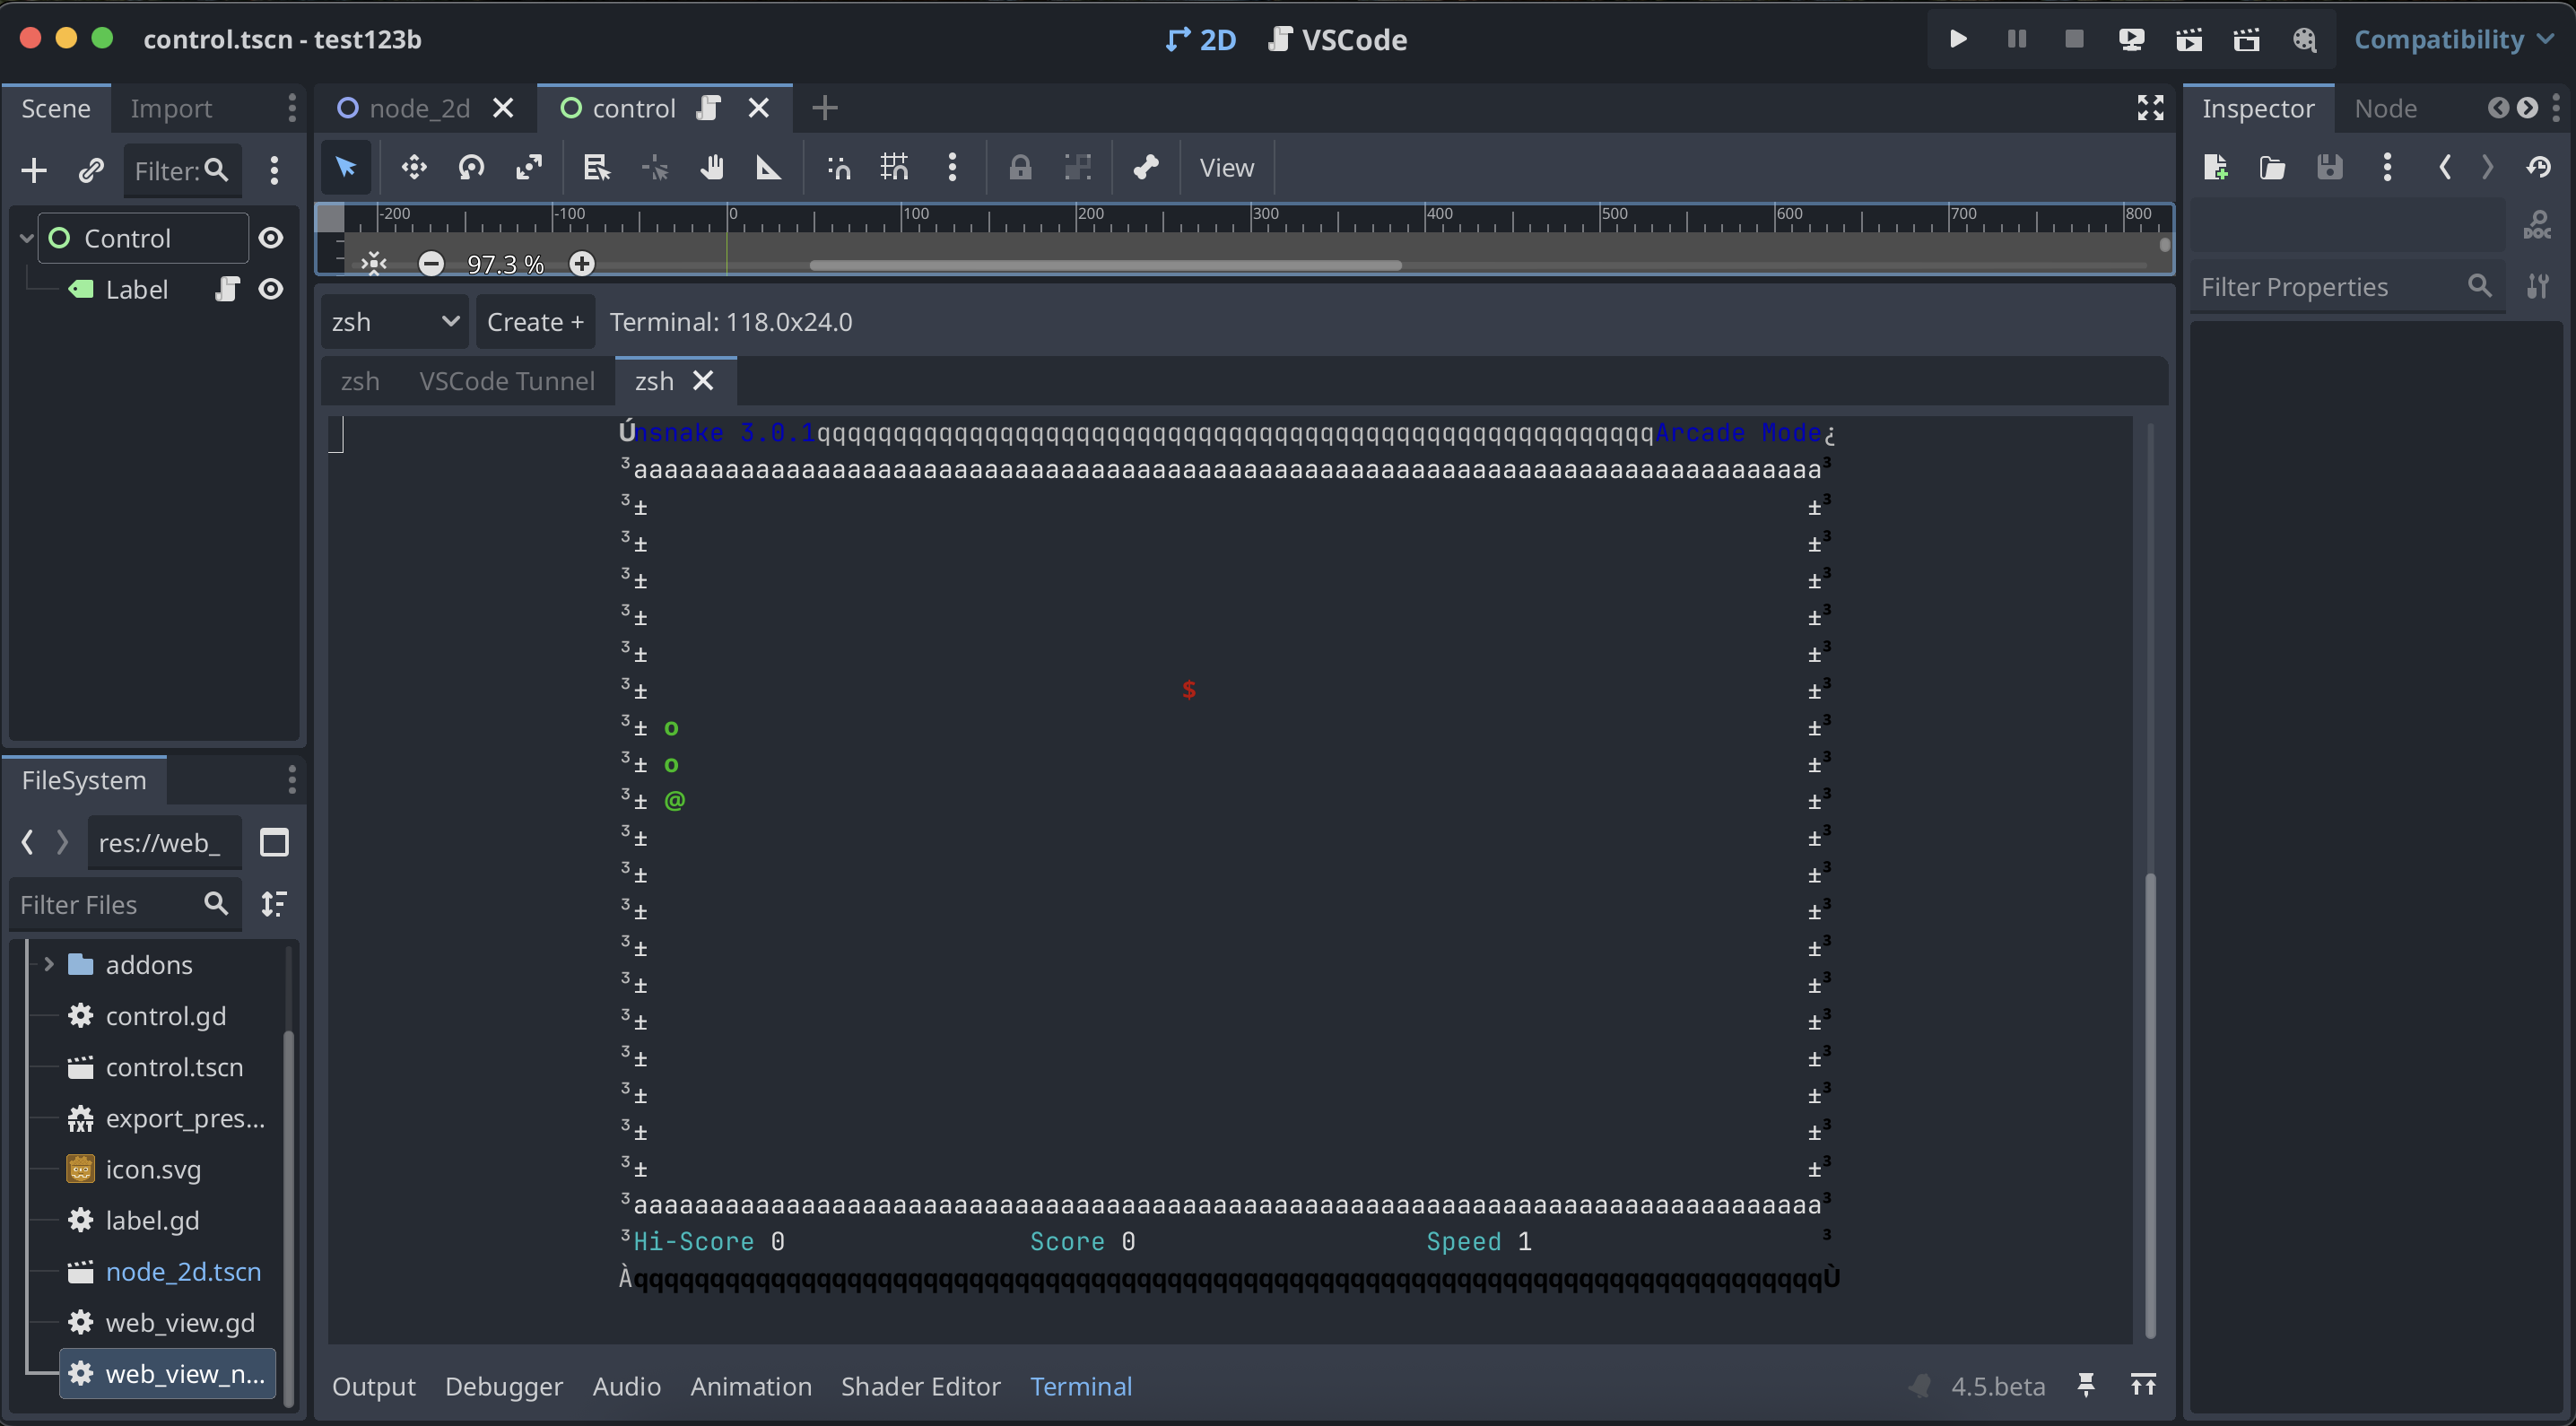The height and width of the screenshot is (1426, 2576).
Task: Switch to the VSCode Tunnel terminal tab
Action: pos(506,381)
